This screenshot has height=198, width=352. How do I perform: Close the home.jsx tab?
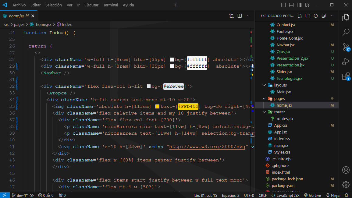[33, 16]
